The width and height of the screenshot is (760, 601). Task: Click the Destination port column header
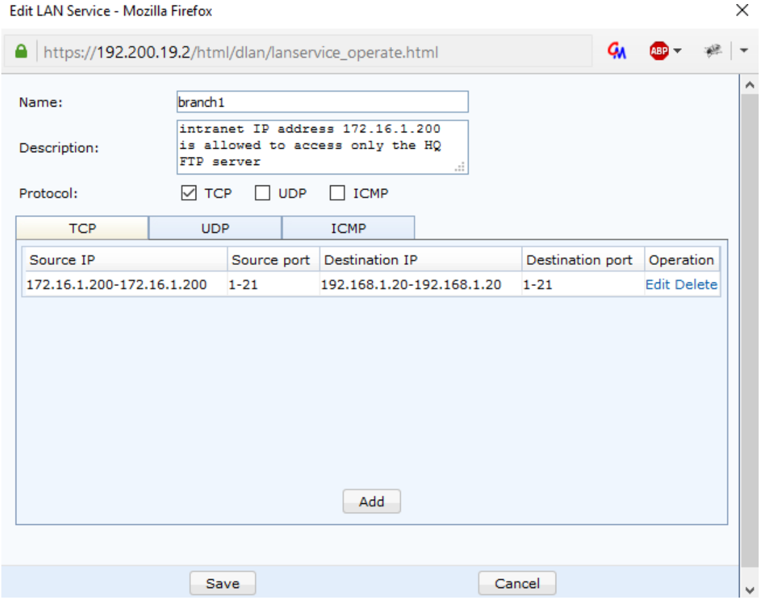point(583,260)
